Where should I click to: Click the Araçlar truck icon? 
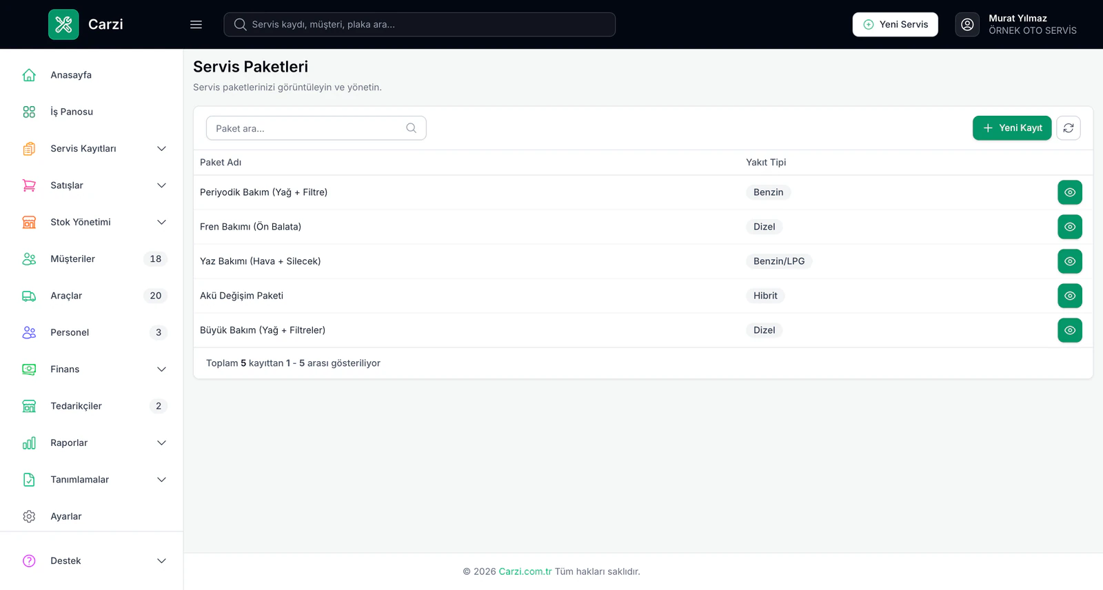(x=29, y=296)
